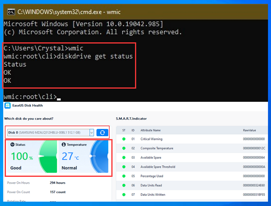This screenshot has height=206, width=271.
Task: Click the blue temperature gauge dial
Action: click(x=99, y=156)
